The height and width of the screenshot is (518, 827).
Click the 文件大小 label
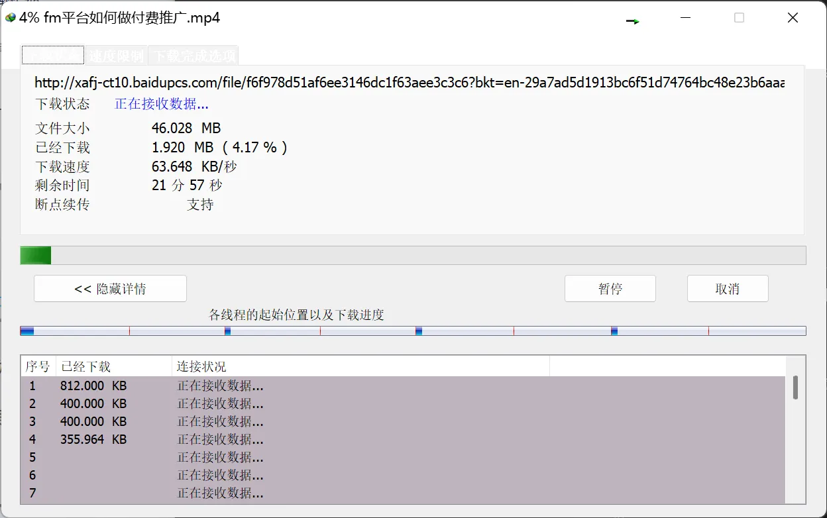[62, 128]
